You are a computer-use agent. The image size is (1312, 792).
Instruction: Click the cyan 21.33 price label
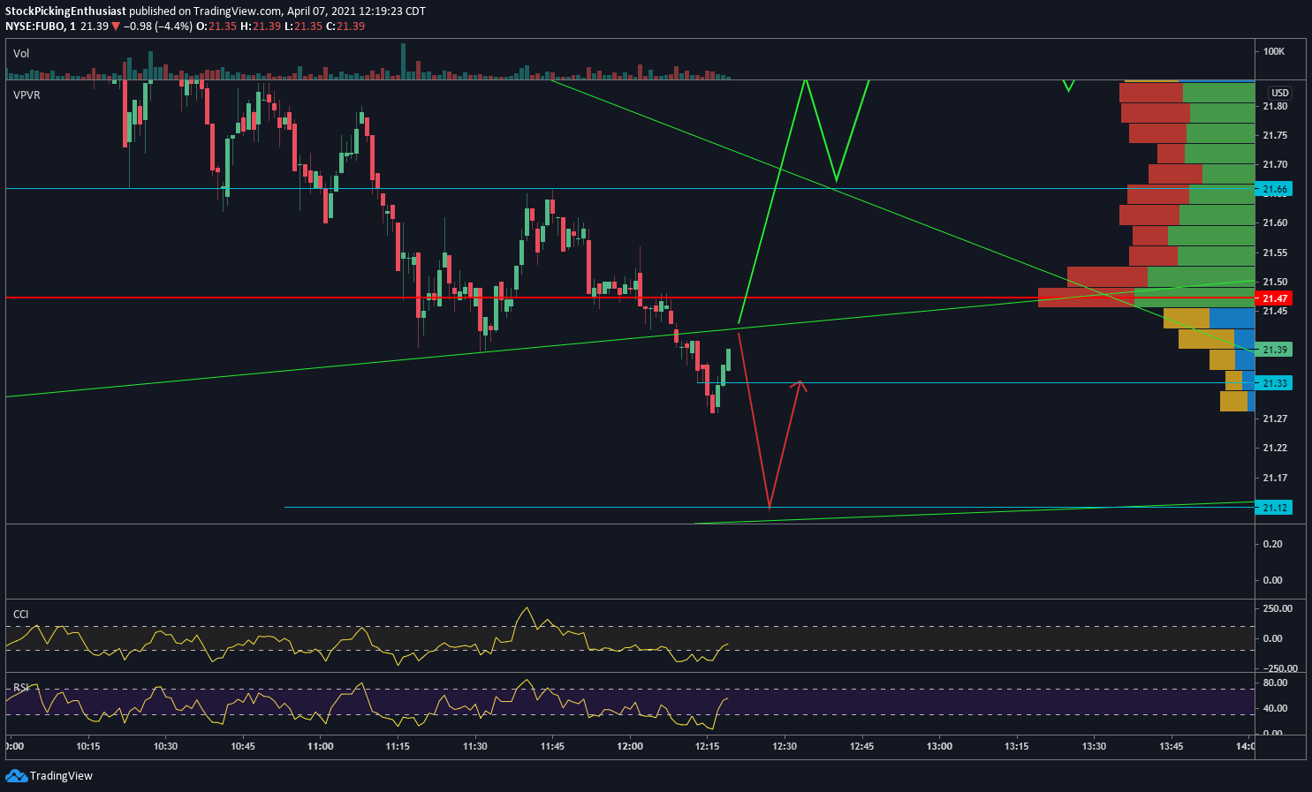tap(1273, 382)
